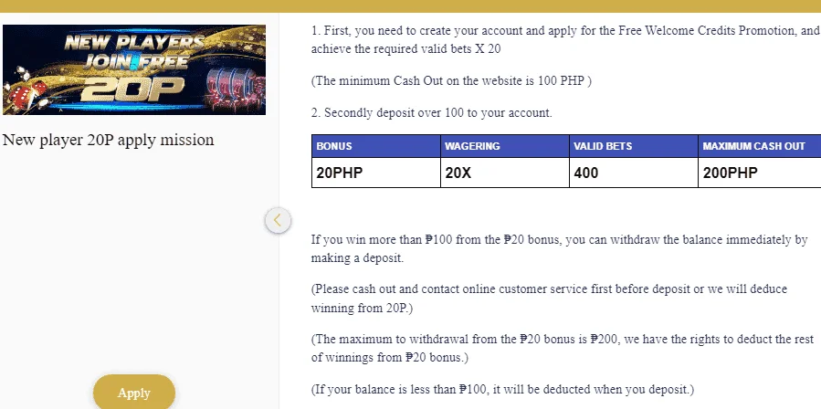Click the minimum Cash Out 100 PHP note
Screen dimensions: 821x409
(451, 81)
